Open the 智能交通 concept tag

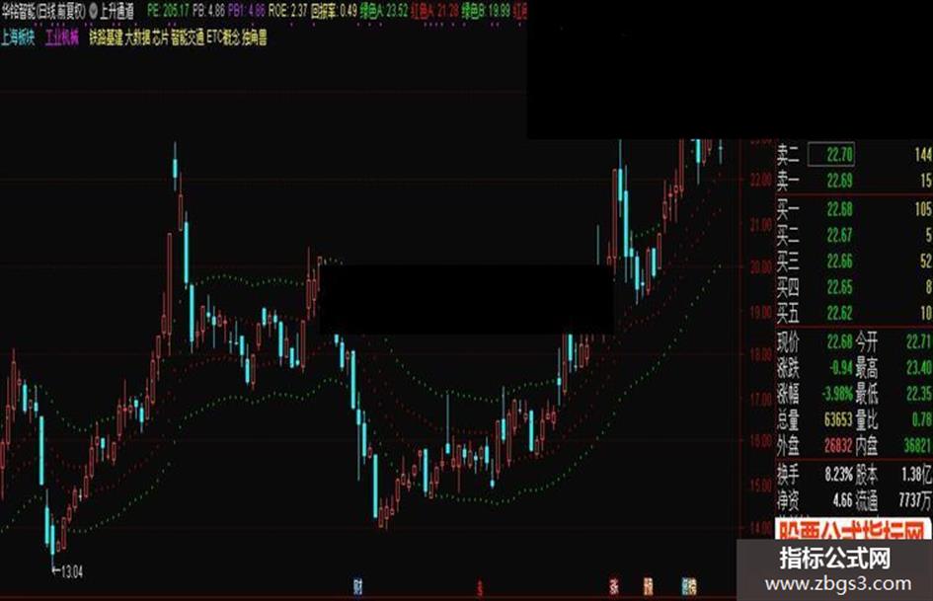click(188, 38)
